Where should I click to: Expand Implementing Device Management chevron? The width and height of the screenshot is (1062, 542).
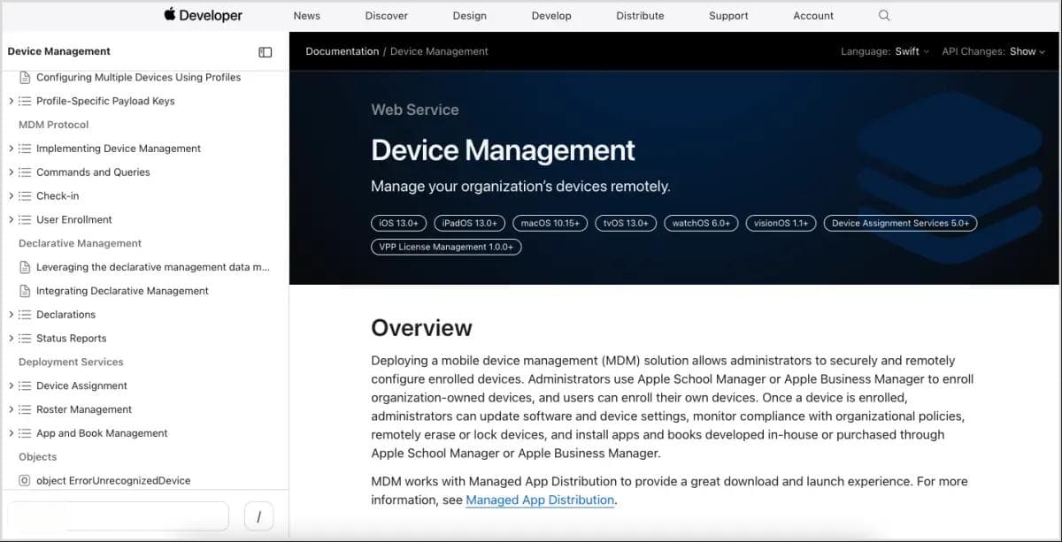pos(11,149)
